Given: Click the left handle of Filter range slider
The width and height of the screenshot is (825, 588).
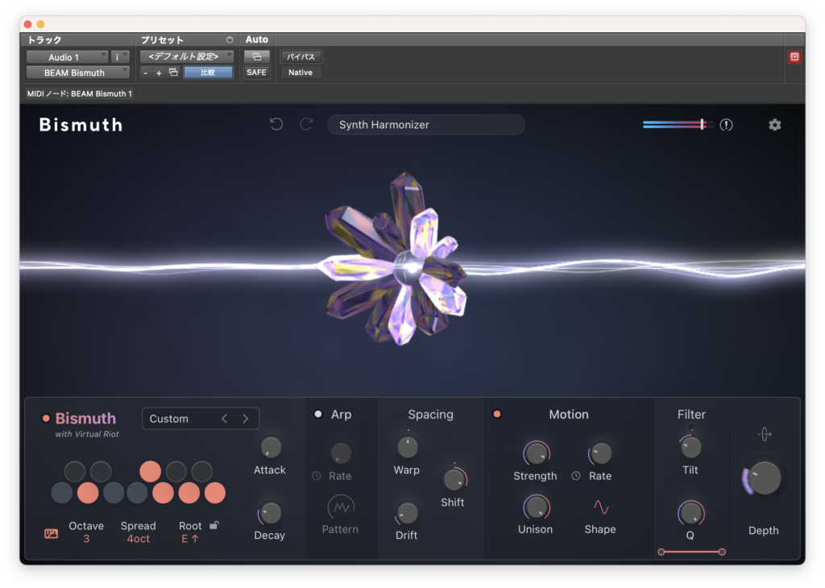Looking at the screenshot, I should [661, 553].
